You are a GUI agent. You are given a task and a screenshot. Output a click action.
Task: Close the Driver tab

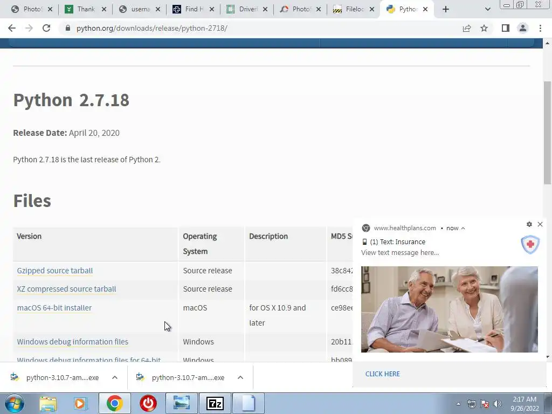coord(265,10)
